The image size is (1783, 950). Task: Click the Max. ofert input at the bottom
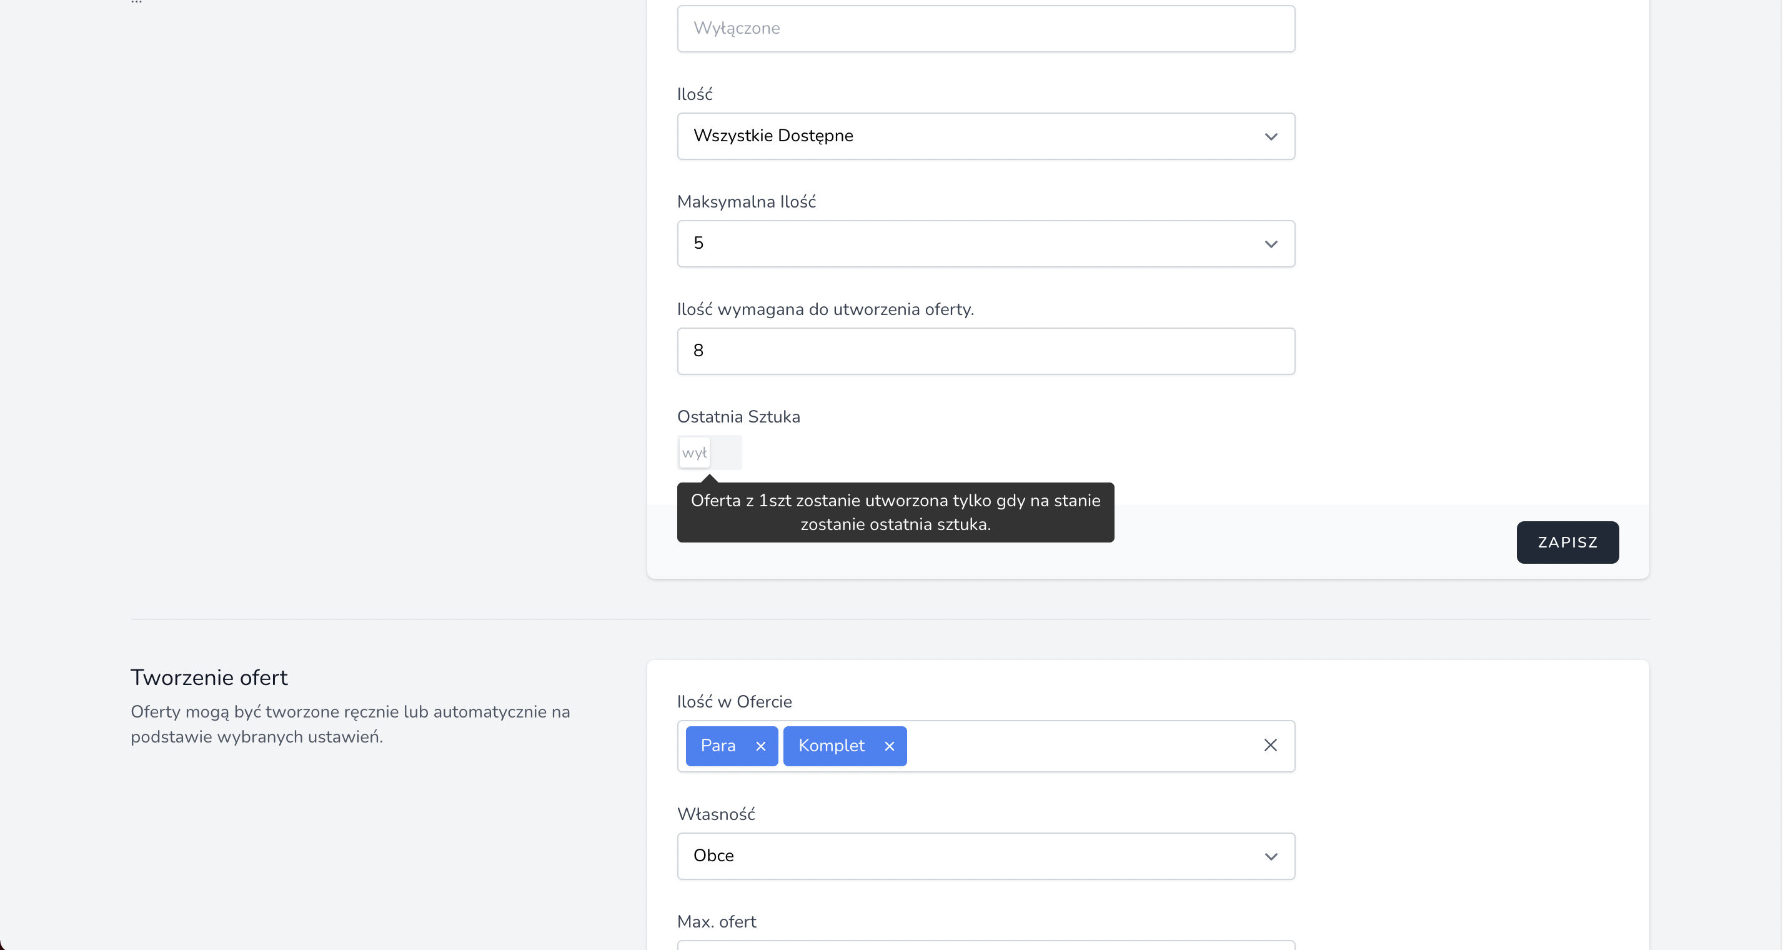[986, 947]
